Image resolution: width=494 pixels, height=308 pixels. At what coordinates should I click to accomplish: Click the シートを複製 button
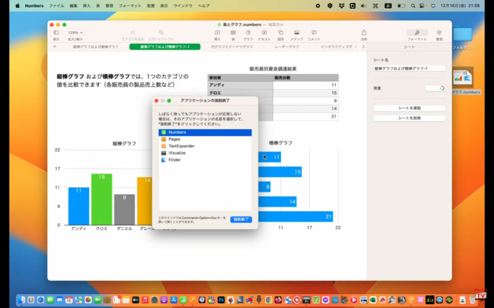(x=409, y=108)
